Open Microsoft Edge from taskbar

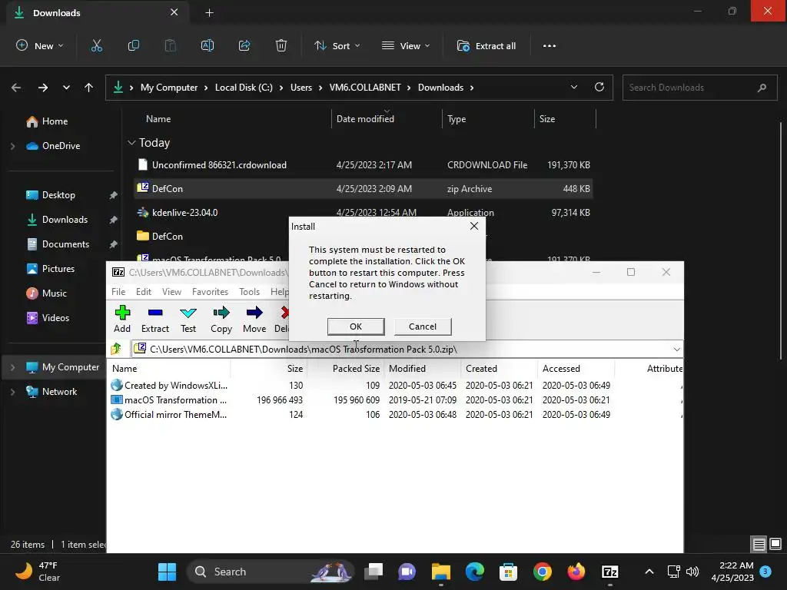click(x=475, y=572)
